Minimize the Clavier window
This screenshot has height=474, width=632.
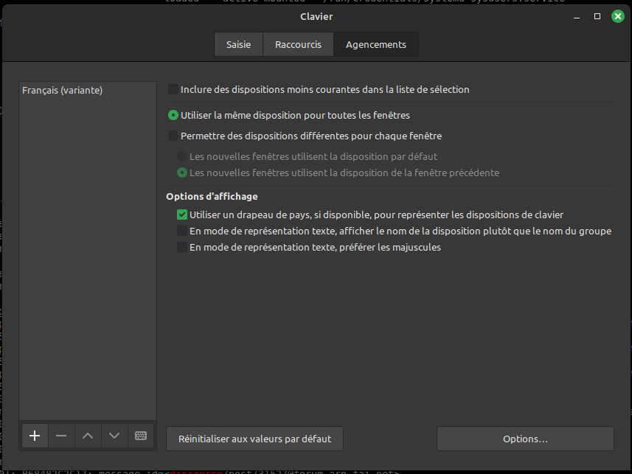pos(577,16)
